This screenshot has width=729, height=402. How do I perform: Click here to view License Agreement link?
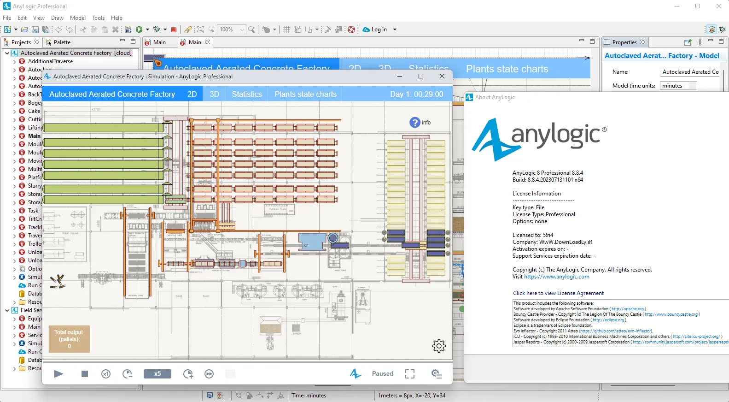pos(558,293)
